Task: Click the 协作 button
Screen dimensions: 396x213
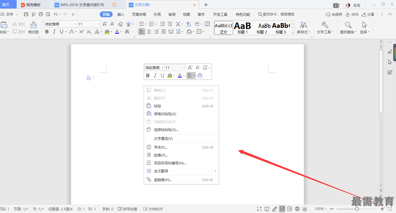Action: [352, 14]
